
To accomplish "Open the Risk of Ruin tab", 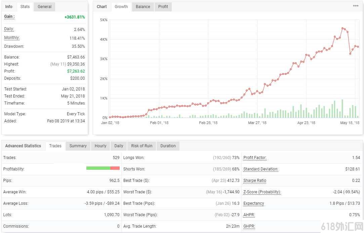I will (x=142, y=146).
